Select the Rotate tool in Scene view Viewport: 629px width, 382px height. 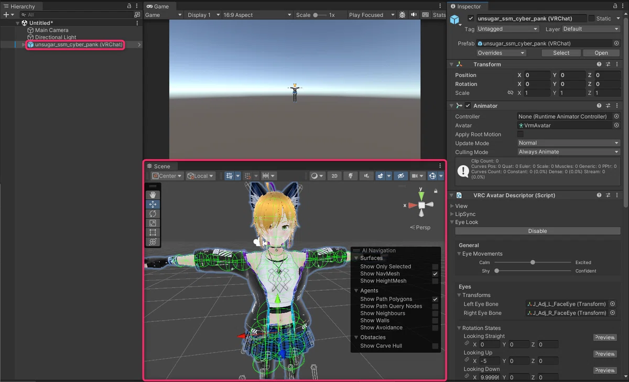153,214
